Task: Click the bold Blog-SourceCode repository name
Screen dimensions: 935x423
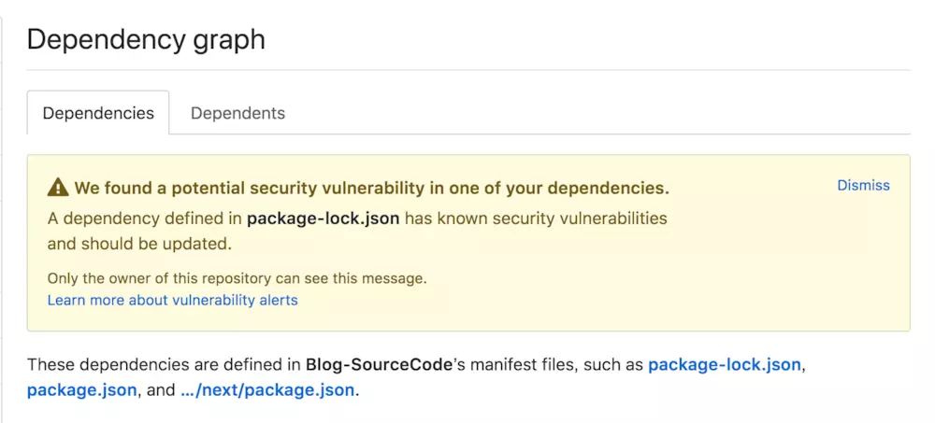Action: point(380,364)
